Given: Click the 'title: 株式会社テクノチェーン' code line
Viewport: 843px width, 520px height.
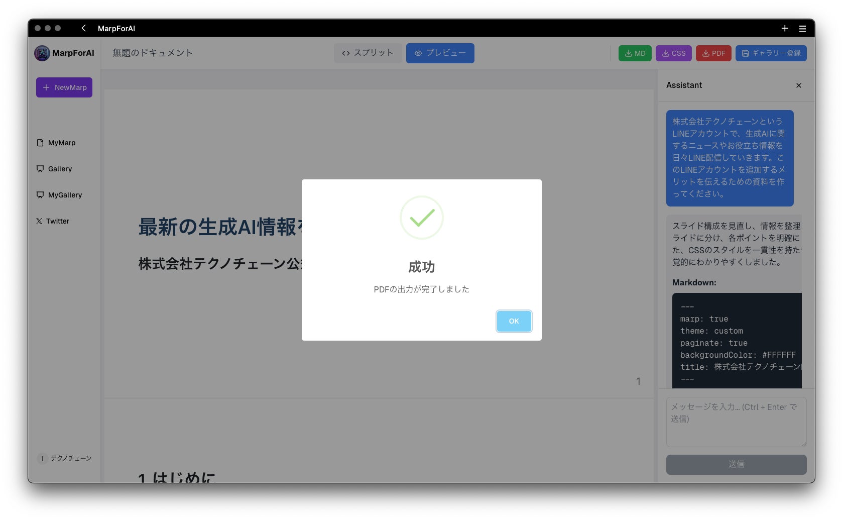Looking at the screenshot, I should (741, 367).
